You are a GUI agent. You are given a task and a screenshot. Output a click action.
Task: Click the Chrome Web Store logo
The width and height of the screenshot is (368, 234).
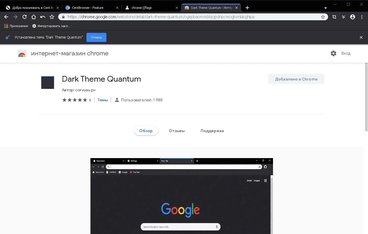tap(22, 54)
